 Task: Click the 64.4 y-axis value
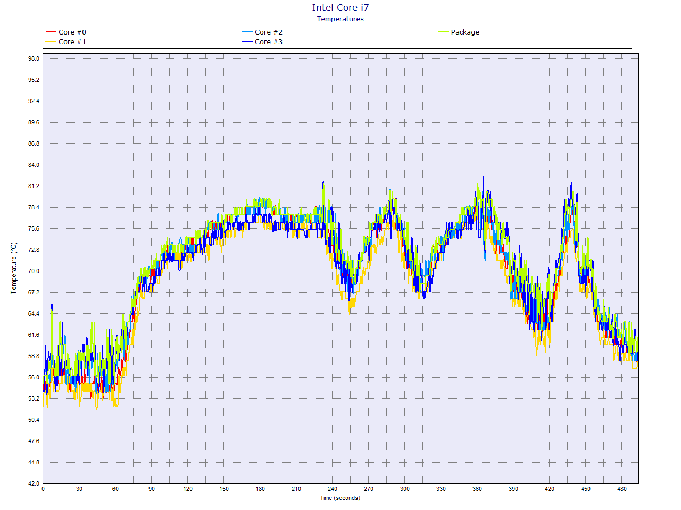tap(34, 313)
